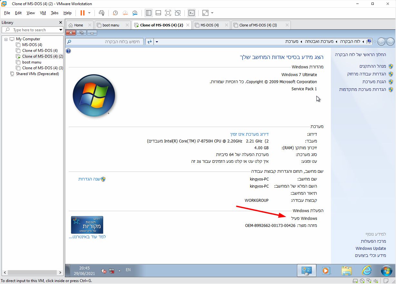Toggle the console view toolbar button
The image size is (396, 284).
[x=192, y=13]
